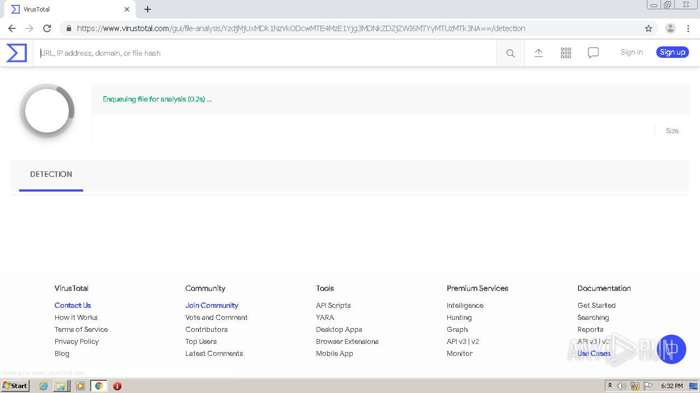
Task: Open Monitor link
Action: (459, 354)
